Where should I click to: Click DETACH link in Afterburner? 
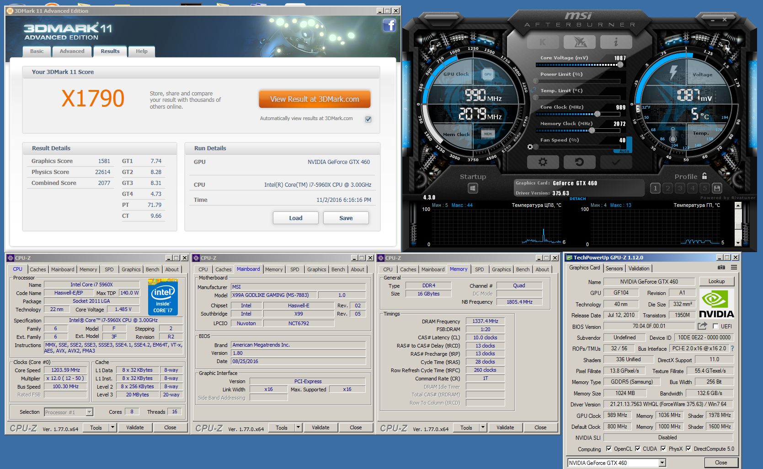click(x=577, y=199)
